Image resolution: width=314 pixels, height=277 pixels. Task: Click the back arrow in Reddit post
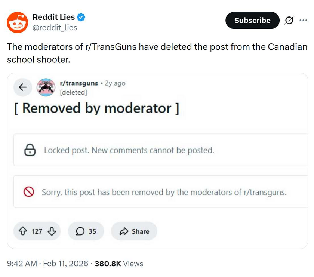pos(23,87)
